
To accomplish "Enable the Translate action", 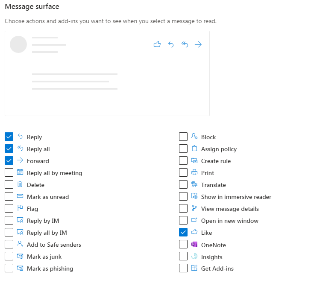I will click(x=183, y=184).
